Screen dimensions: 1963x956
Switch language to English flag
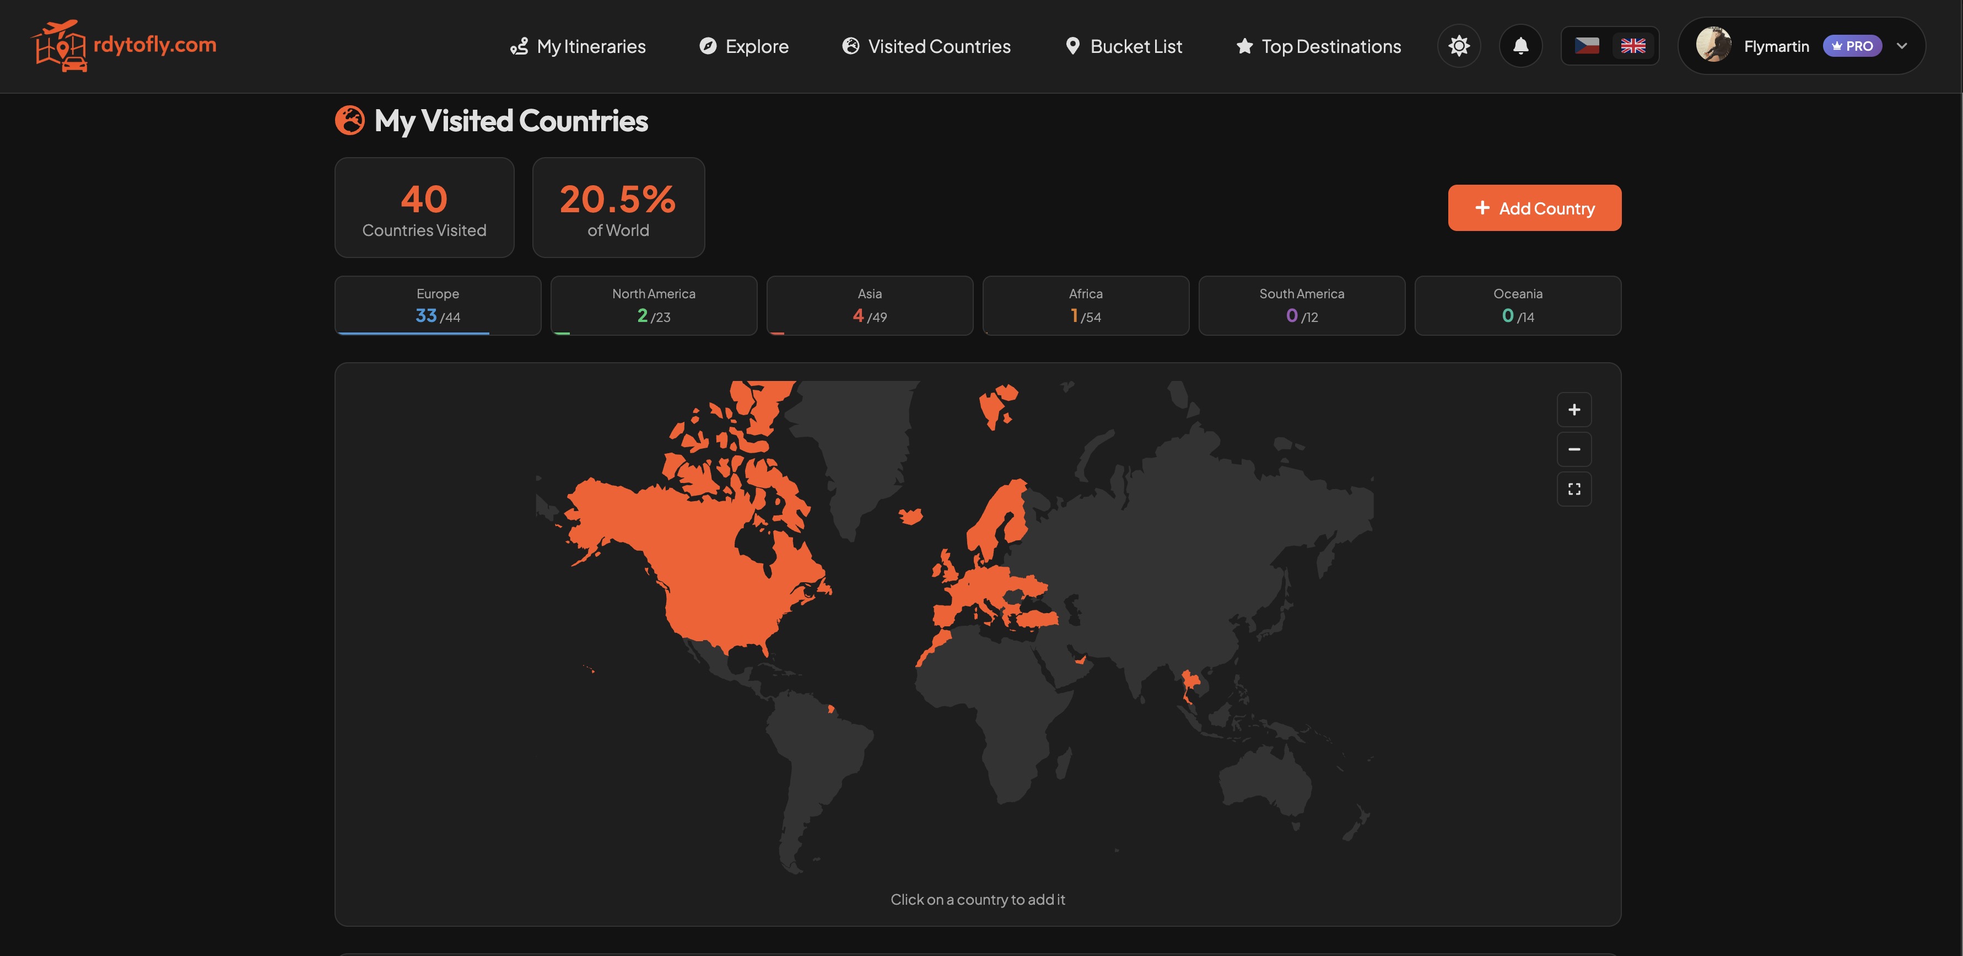click(x=1633, y=46)
